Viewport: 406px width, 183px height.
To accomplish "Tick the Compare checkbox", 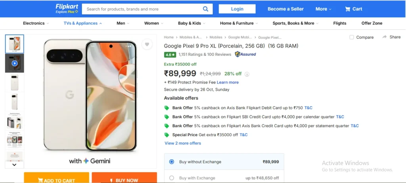I will 352,37.
